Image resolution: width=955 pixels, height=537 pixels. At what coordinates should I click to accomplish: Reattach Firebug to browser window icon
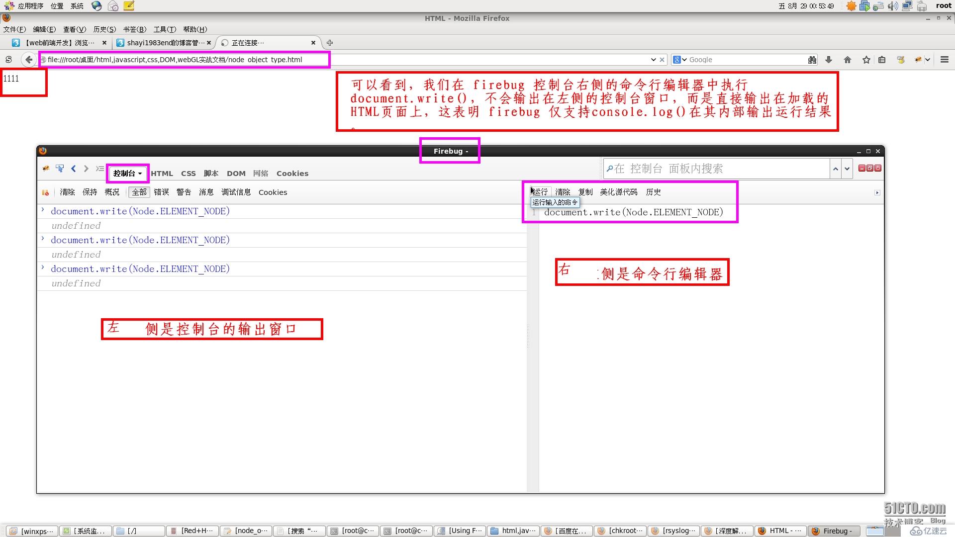[870, 169]
